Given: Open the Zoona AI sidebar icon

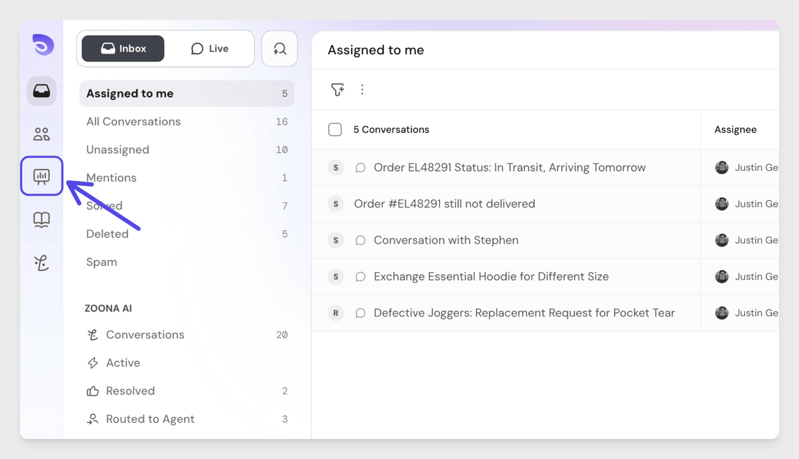Looking at the screenshot, I should coord(42,263).
